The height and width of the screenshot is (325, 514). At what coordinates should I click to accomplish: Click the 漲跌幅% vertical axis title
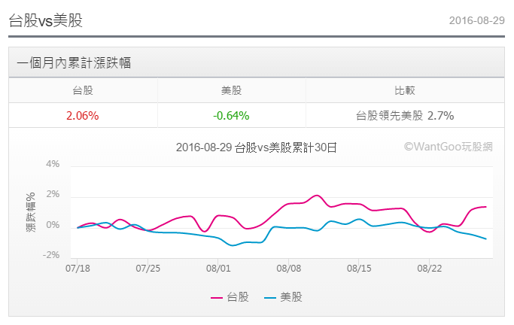[x=32, y=211]
